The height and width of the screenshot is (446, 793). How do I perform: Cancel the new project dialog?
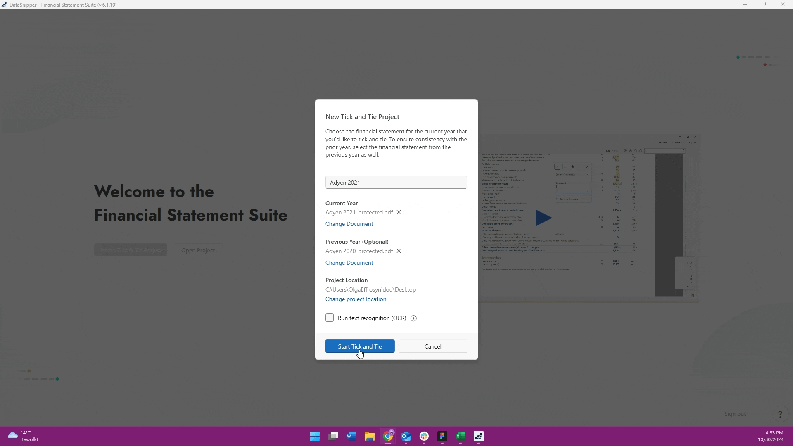click(432, 346)
